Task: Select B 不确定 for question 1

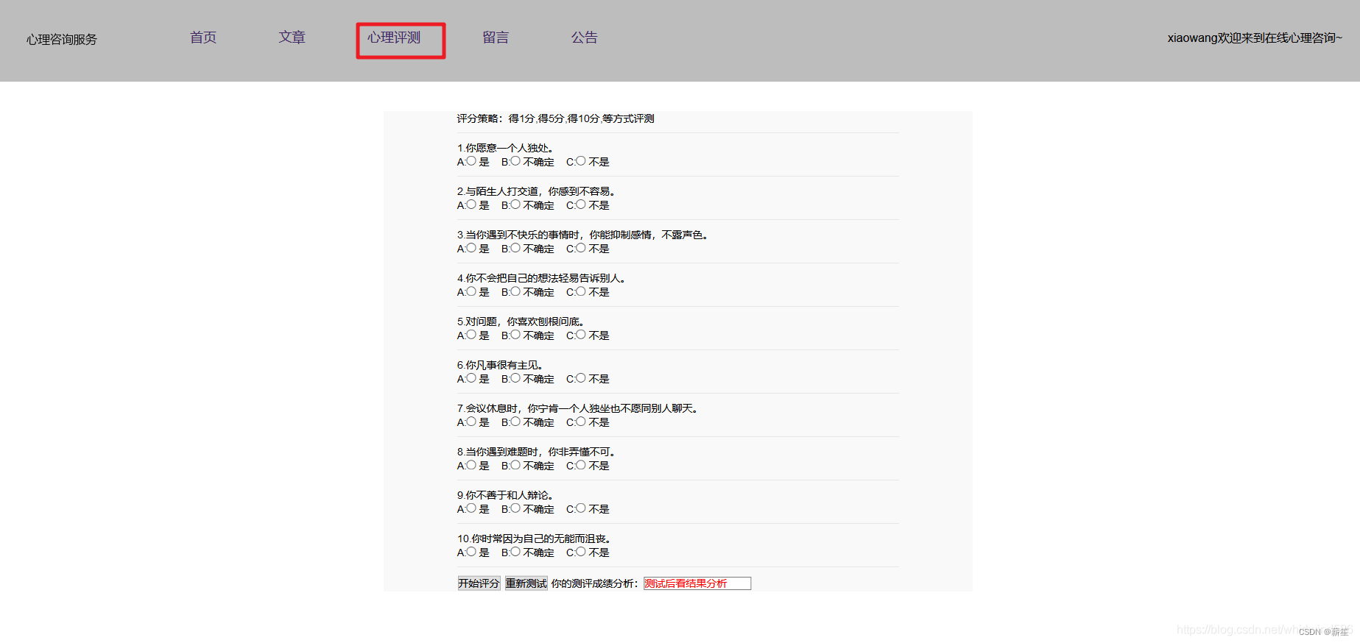Action: coord(515,161)
